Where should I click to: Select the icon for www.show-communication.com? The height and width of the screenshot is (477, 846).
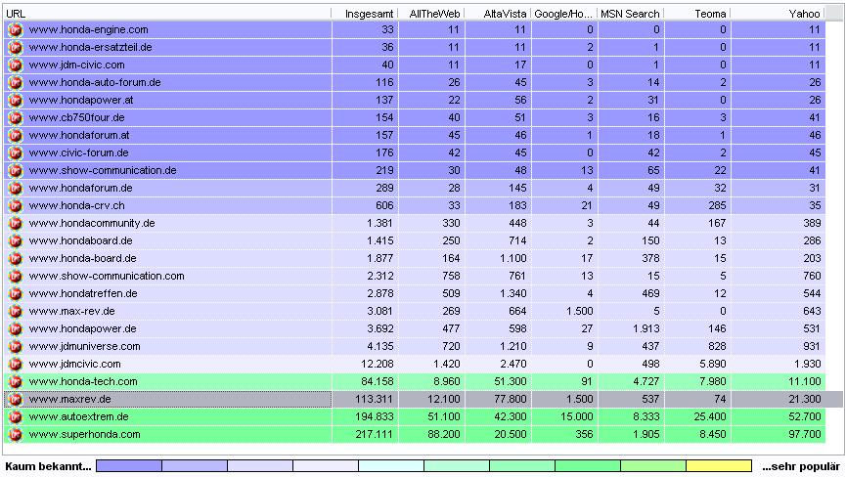(x=15, y=277)
